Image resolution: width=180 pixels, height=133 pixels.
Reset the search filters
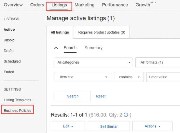tap(101, 96)
